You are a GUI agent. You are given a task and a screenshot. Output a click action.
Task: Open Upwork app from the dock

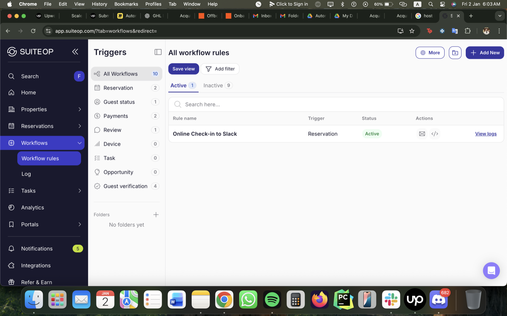pyautogui.click(x=415, y=299)
